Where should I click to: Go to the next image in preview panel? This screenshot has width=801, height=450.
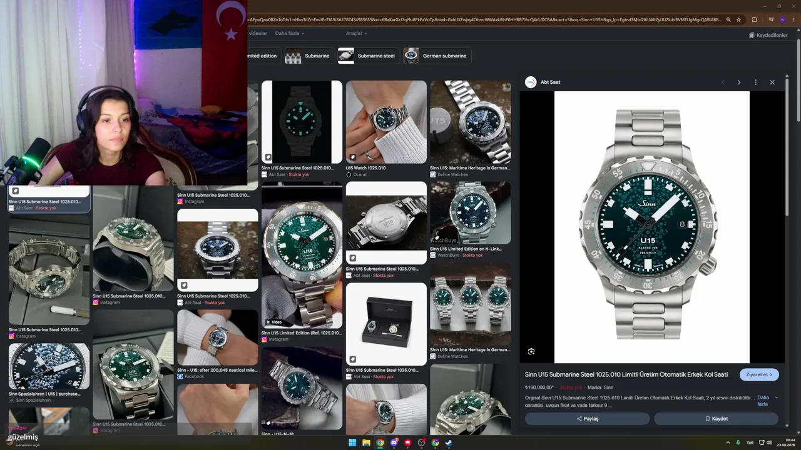coord(739,82)
